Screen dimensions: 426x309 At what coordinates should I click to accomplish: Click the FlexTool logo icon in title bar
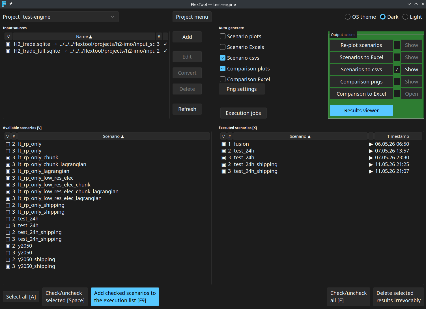click(x=4, y=4)
